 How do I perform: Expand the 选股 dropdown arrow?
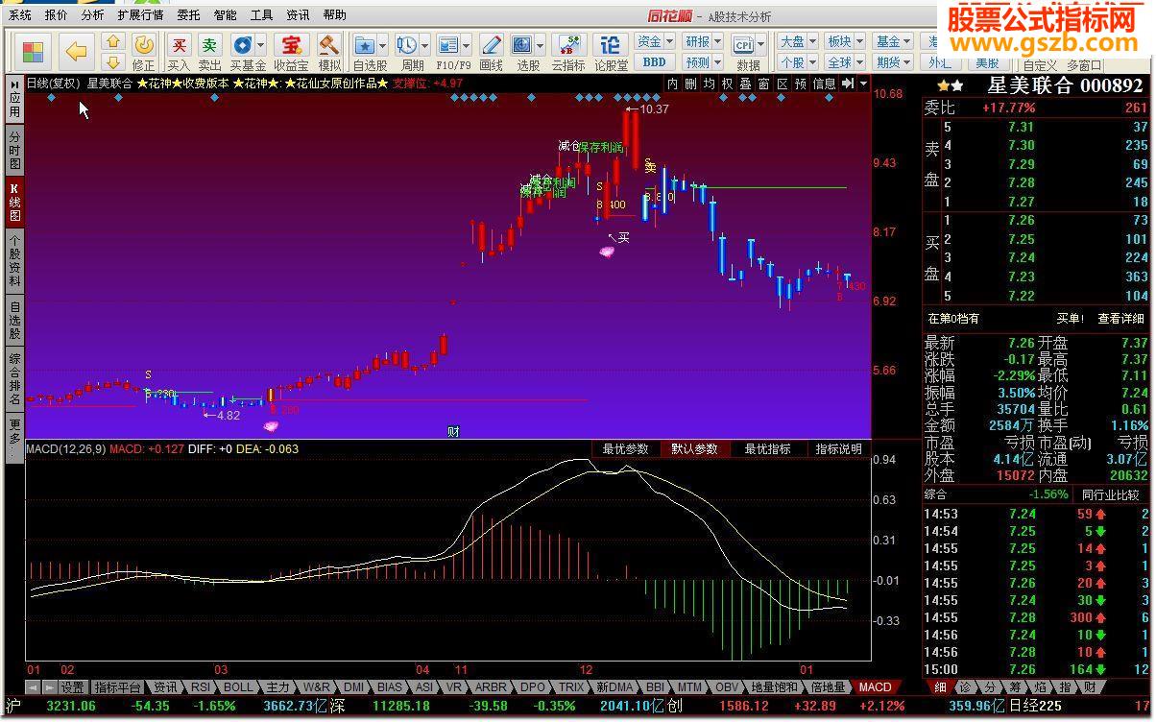[541, 44]
